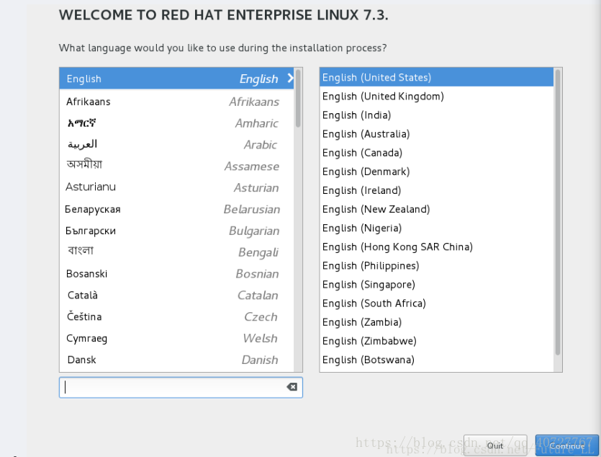Select Bosanski language
The height and width of the screenshot is (457, 601).
176,274
